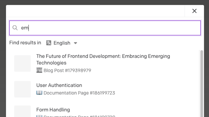Expand the English language dropdown arrow
Screen dimensions: 209x117
point(76,43)
